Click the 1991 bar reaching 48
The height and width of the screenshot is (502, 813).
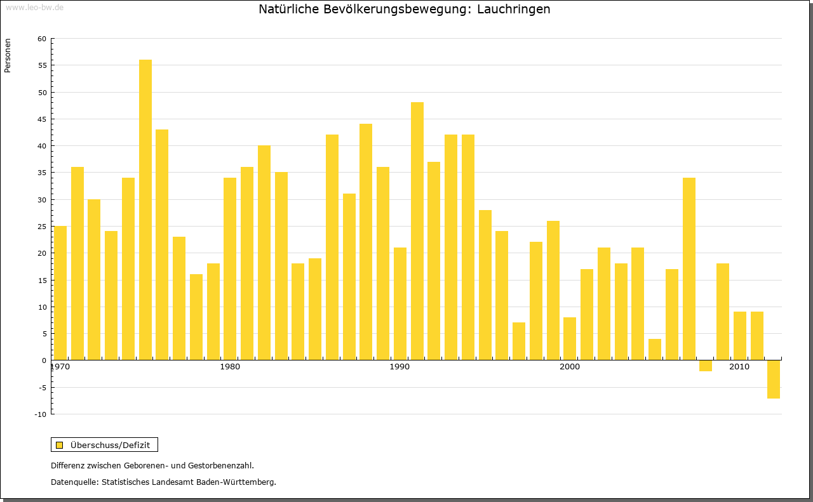[417, 231]
